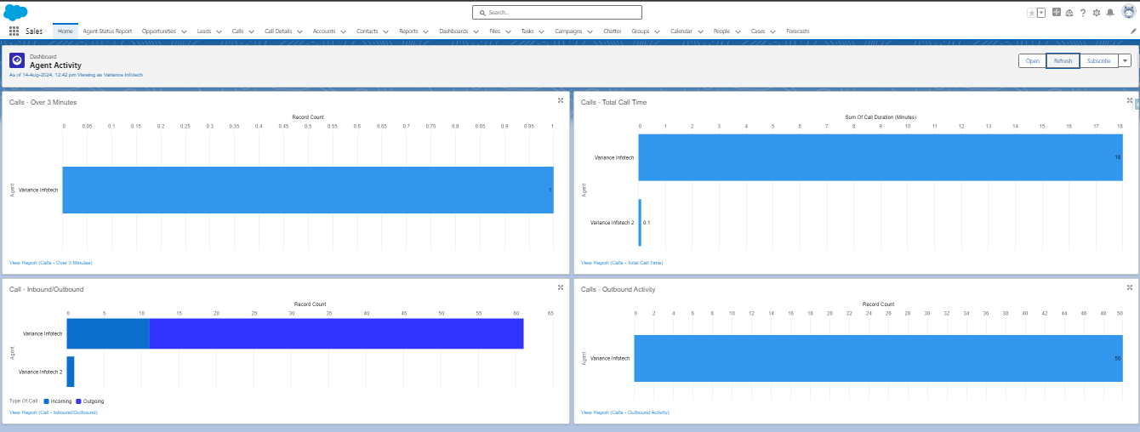Expand the Accounts tab chevron
Image resolution: width=1140 pixels, height=432 pixels.
(344, 31)
